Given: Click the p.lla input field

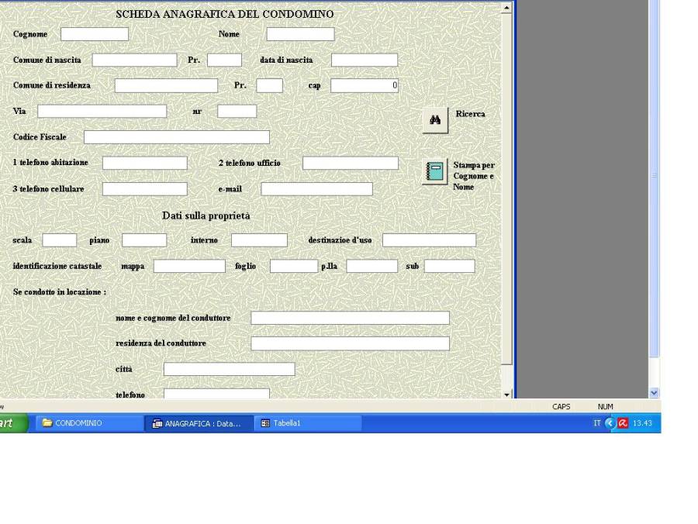Looking at the screenshot, I should pos(372,266).
